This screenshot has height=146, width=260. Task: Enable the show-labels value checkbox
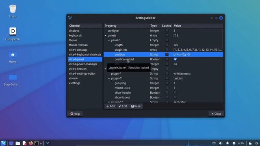[175, 97]
